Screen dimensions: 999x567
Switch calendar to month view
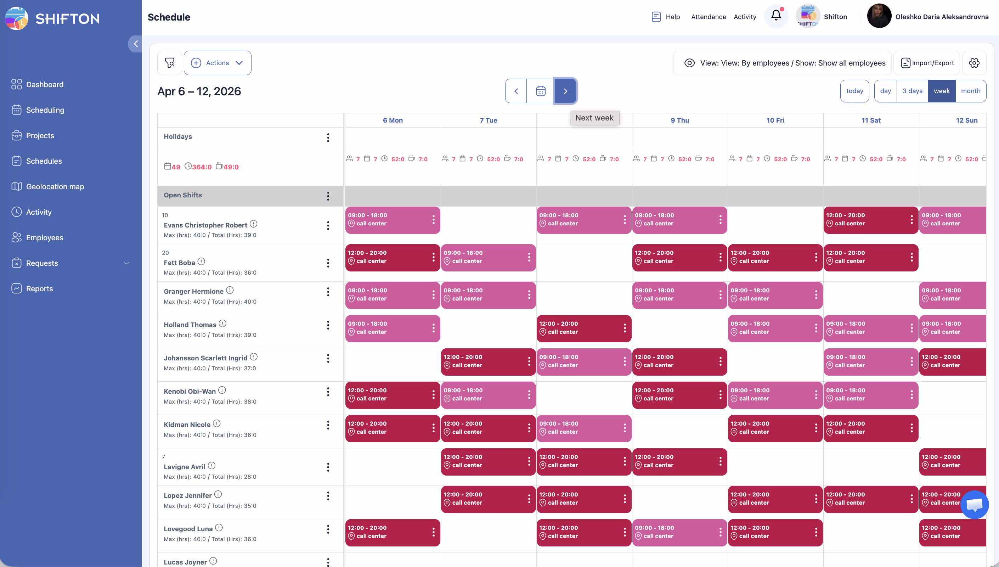click(970, 91)
